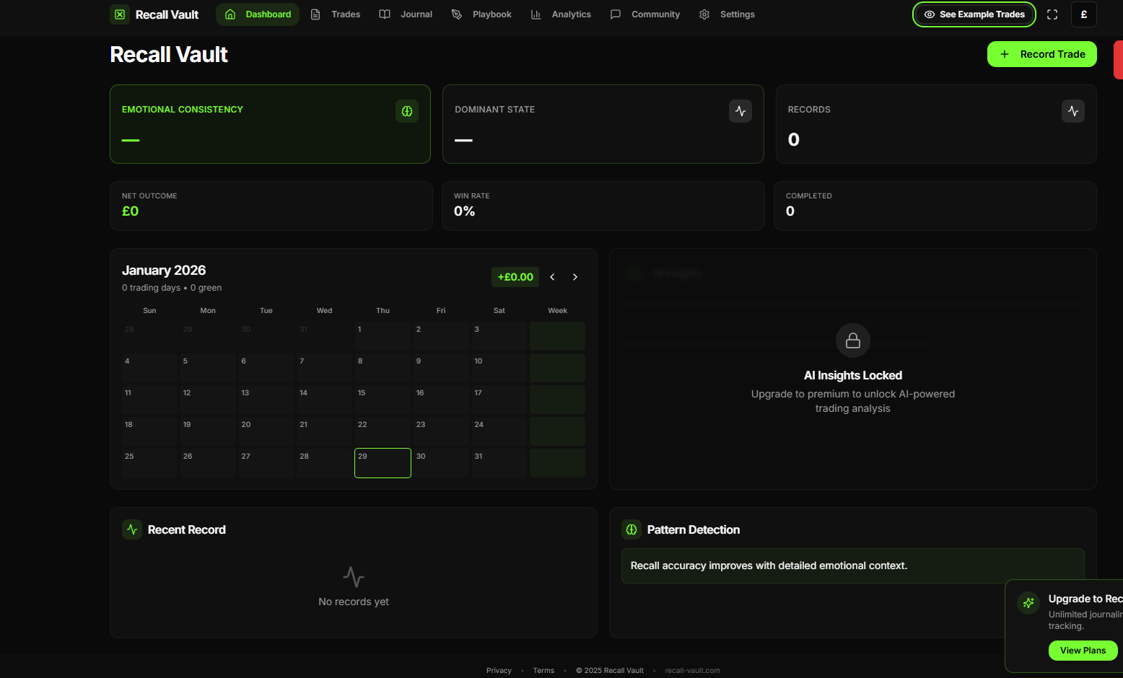Open the Journal section

tap(406, 14)
